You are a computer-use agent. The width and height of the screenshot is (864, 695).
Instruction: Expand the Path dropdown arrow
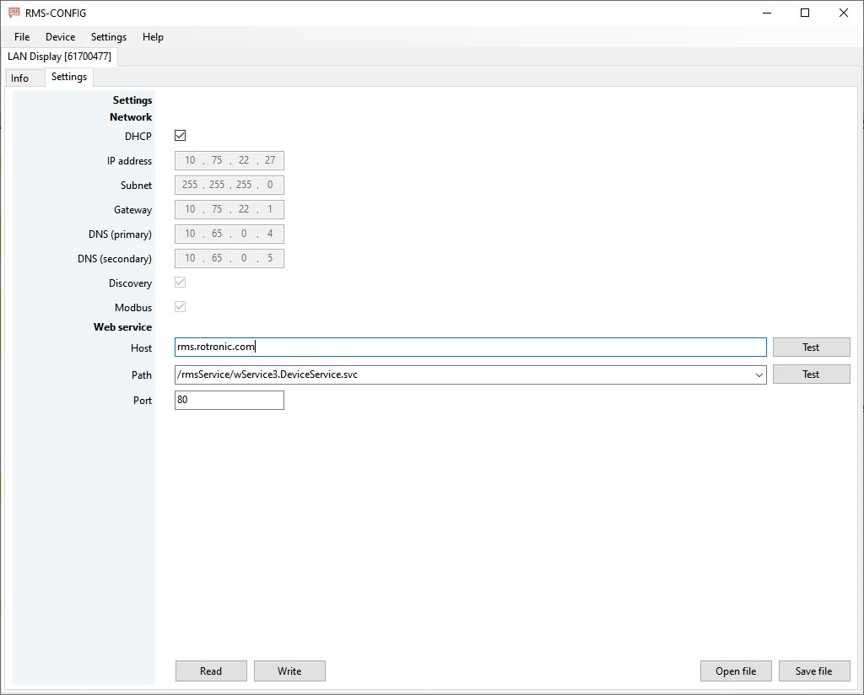759,375
